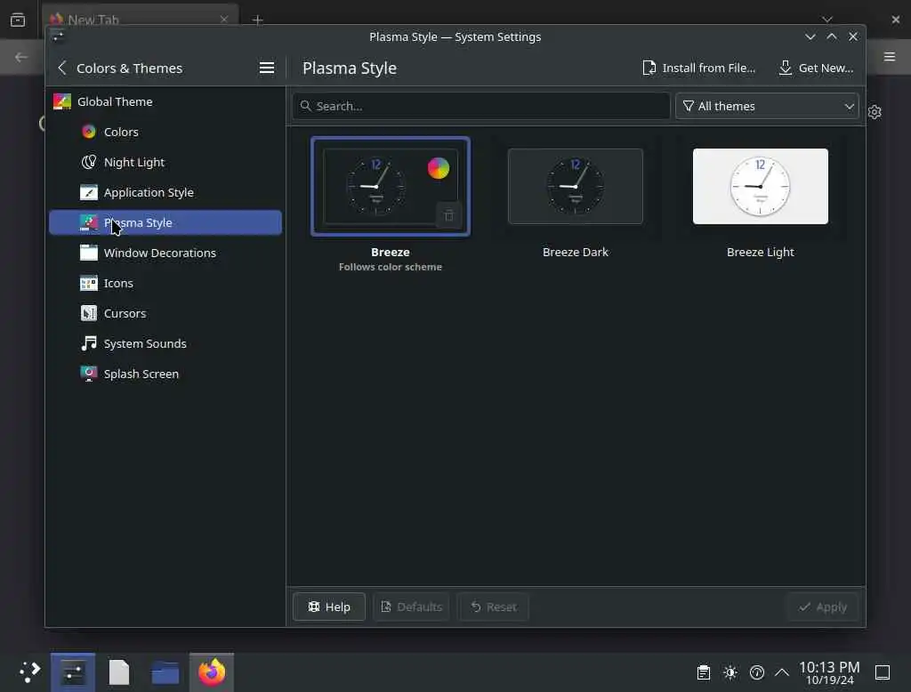Click 'Follows color scheme' caption
The width and height of the screenshot is (911, 692).
(x=391, y=267)
